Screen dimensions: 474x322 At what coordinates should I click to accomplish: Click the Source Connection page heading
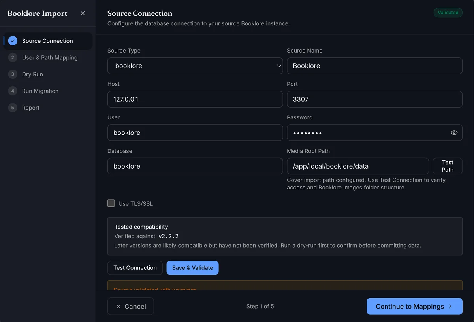[140, 13]
